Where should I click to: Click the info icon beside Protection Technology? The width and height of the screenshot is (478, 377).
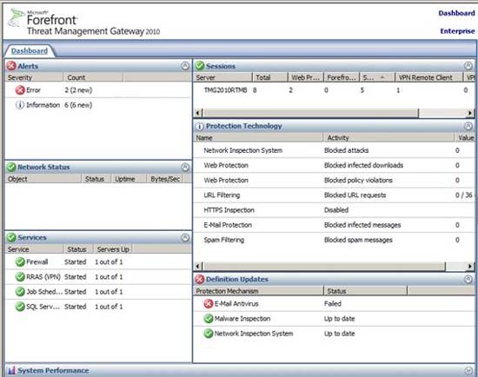pos(199,126)
